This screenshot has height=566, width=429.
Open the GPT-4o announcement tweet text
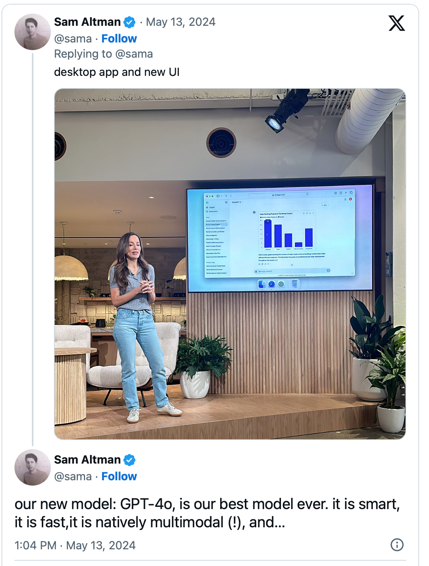(x=207, y=513)
